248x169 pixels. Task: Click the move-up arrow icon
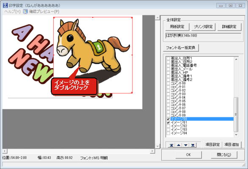tap(179, 145)
